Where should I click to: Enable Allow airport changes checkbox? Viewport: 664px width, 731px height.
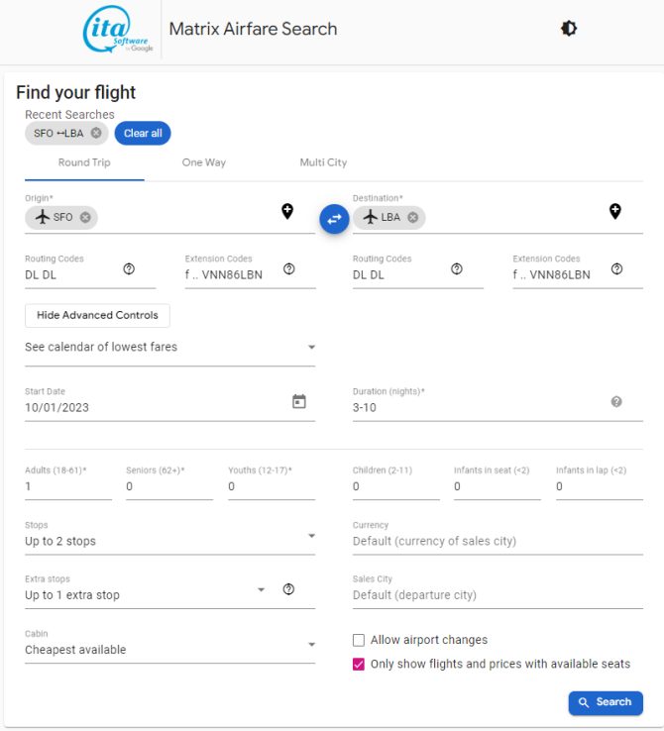359,640
